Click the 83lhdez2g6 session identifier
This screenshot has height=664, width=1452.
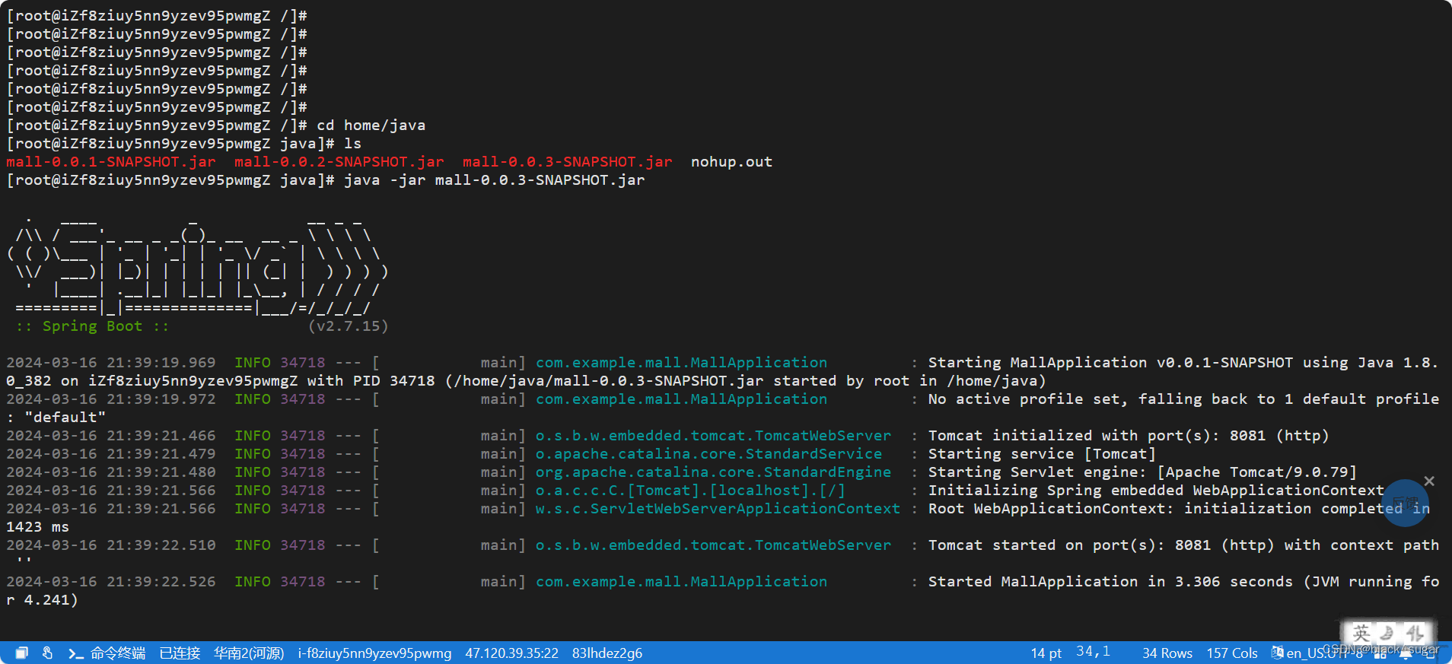pyautogui.click(x=607, y=653)
